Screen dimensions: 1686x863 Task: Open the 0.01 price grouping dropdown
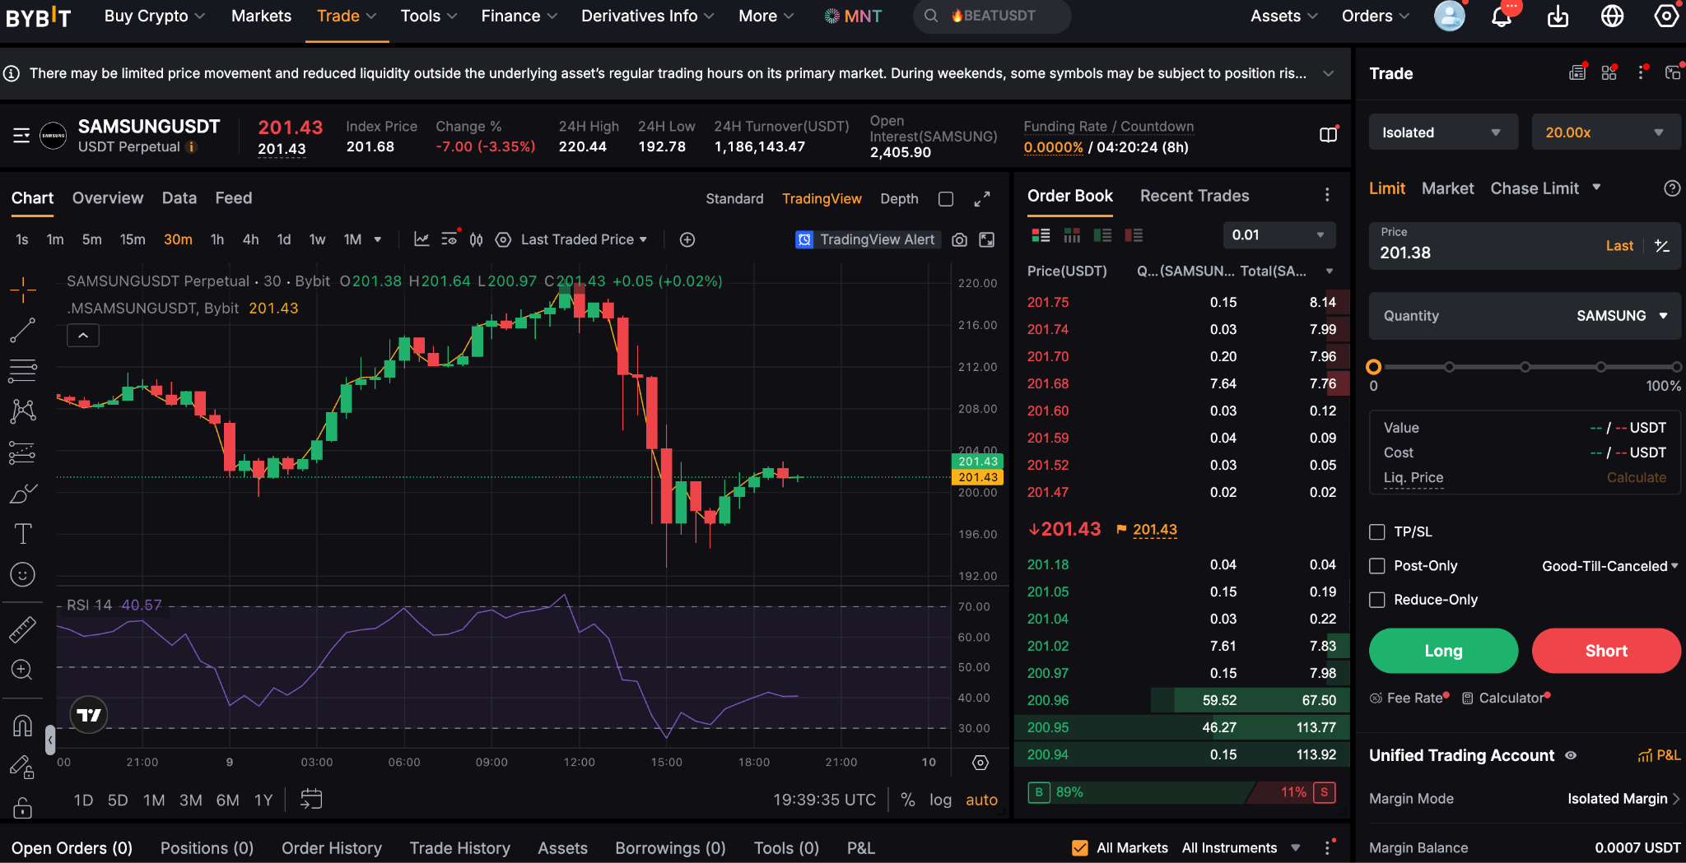[x=1278, y=235]
